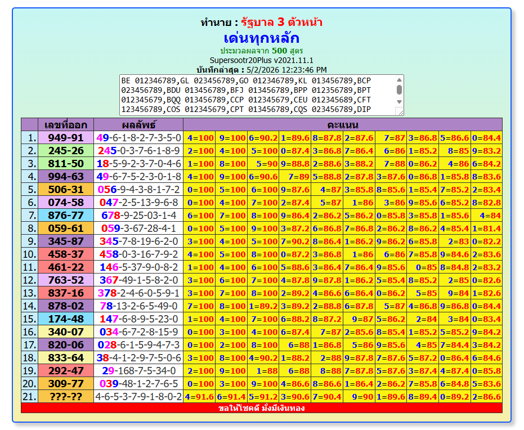The width and height of the screenshot is (524, 430).
Task: Click score 3=90.6 in row 21
Action: tap(295, 397)
